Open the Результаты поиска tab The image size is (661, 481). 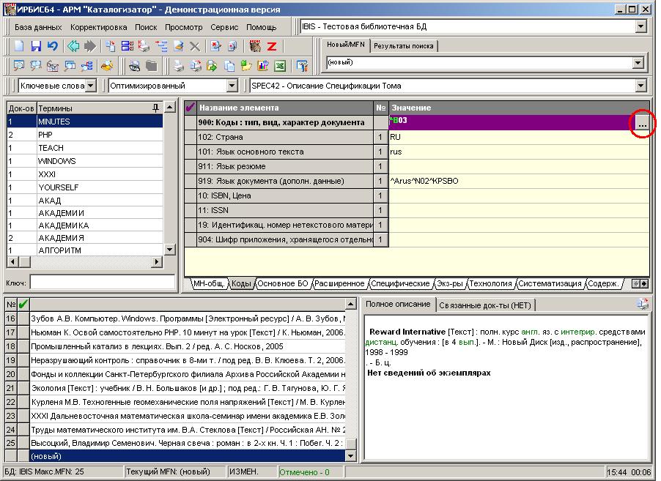403,46
